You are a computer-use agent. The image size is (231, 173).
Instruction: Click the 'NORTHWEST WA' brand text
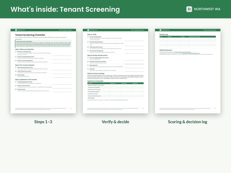coord(207,9)
